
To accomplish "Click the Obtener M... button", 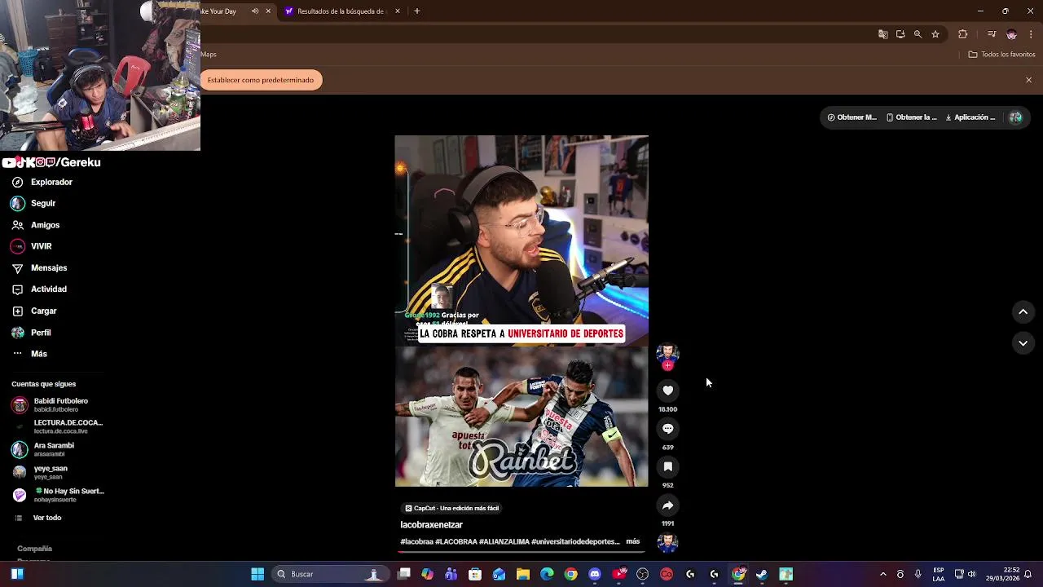I will [852, 117].
